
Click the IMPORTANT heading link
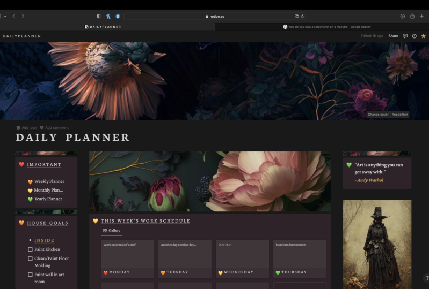44,165
